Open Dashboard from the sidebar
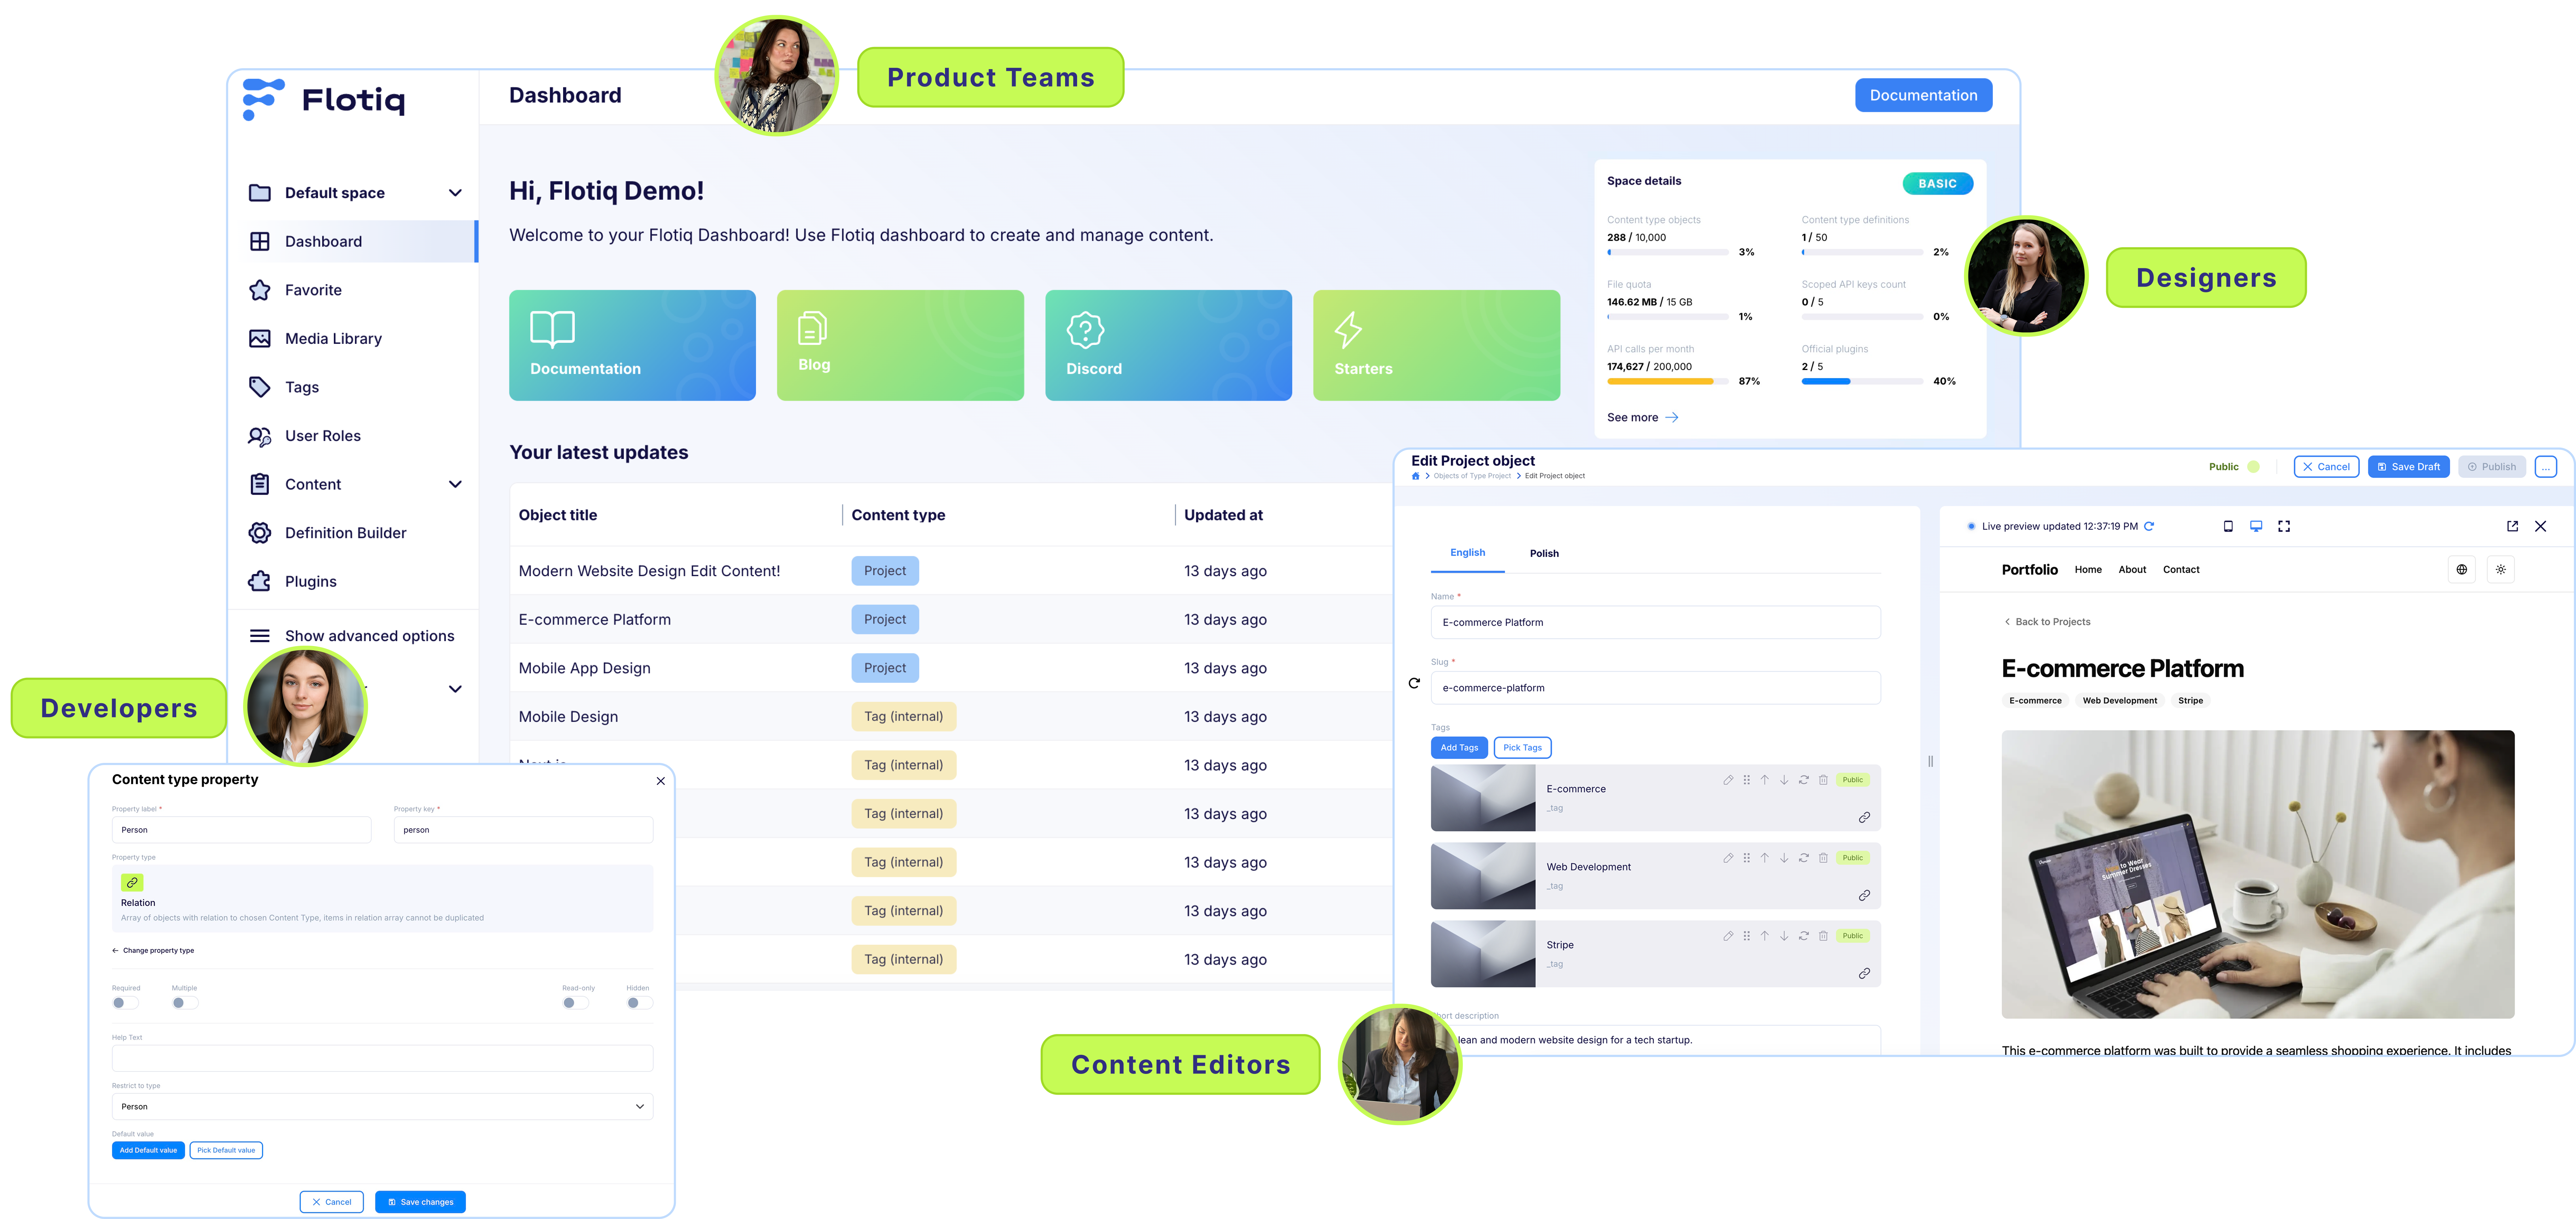Image resolution: width=2576 pixels, height=1219 pixels. pyautogui.click(x=353, y=242)
